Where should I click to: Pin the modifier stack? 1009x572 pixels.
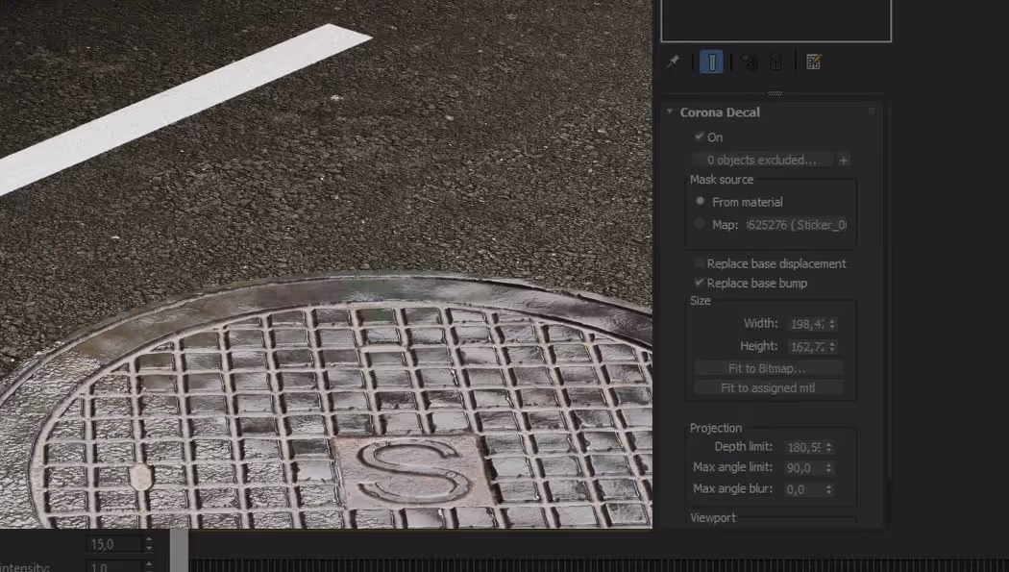point(673,62)
